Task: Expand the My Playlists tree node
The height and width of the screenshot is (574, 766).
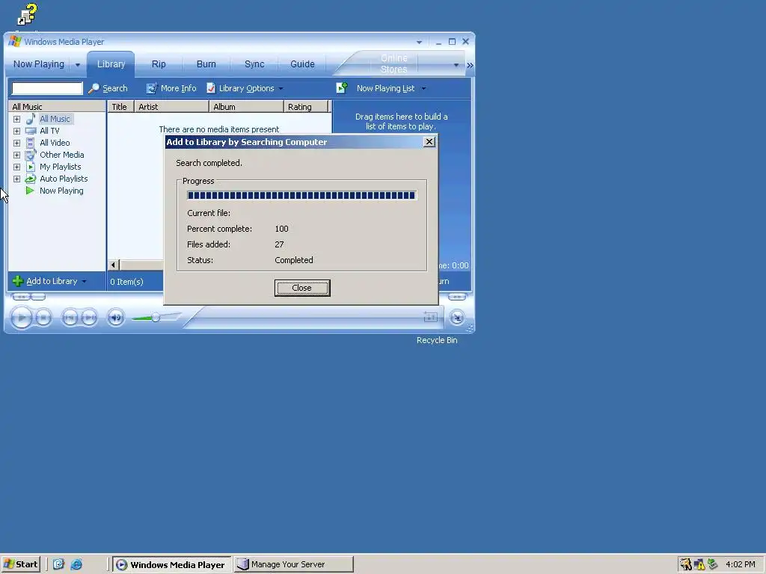Action: (16, 167)
